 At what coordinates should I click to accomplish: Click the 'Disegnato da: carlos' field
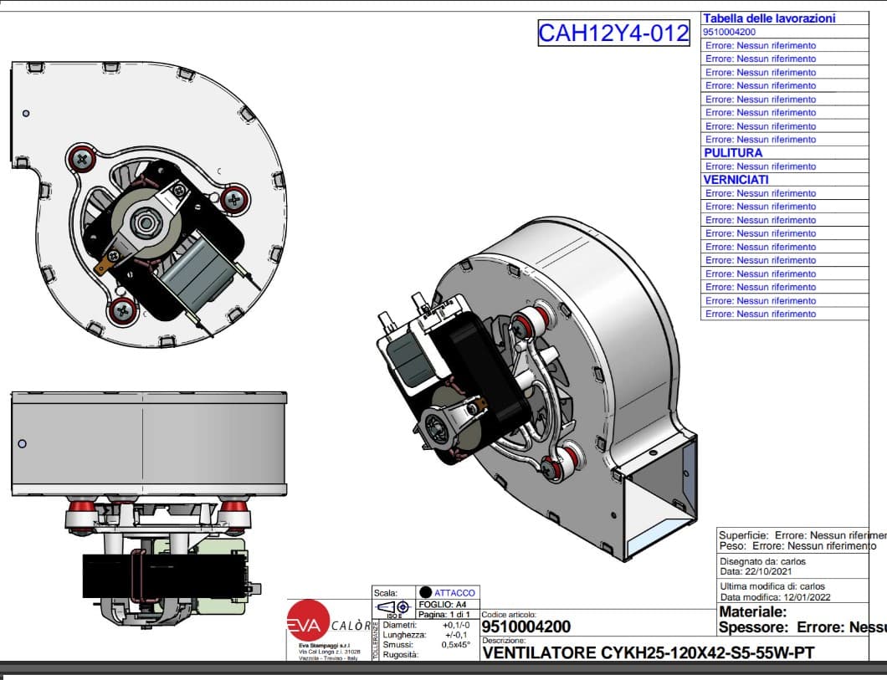(x=762, y=561)
